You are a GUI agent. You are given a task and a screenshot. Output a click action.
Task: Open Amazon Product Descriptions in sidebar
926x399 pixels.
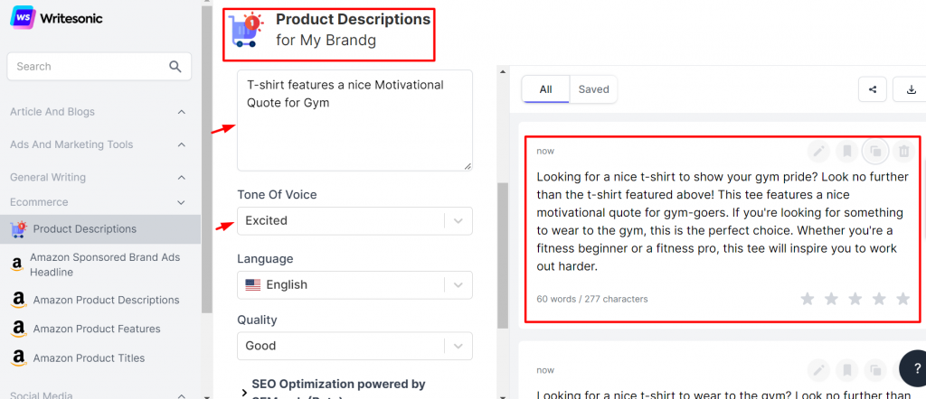(x=106, y=300)
